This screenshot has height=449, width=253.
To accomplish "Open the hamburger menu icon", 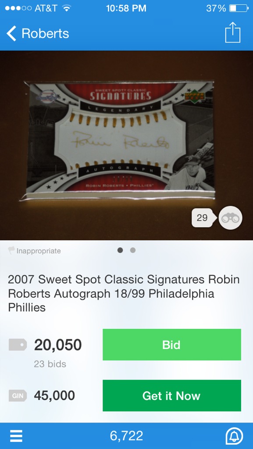I will tap(16, 436).
